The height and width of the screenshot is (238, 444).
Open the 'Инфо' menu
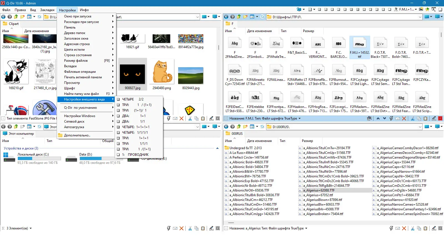84,10
